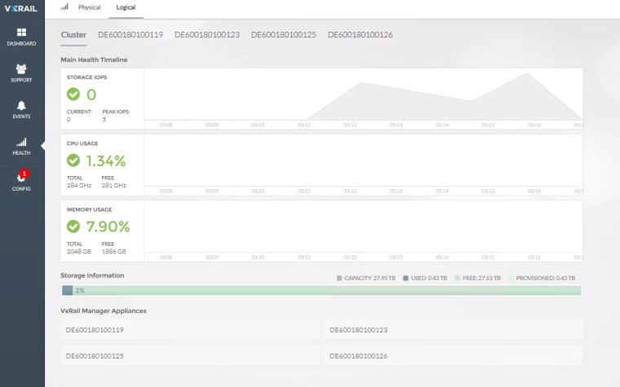The width and height of the screenshot is (620, 387).
Task: Open the Events bell icon
Action: 21,105
